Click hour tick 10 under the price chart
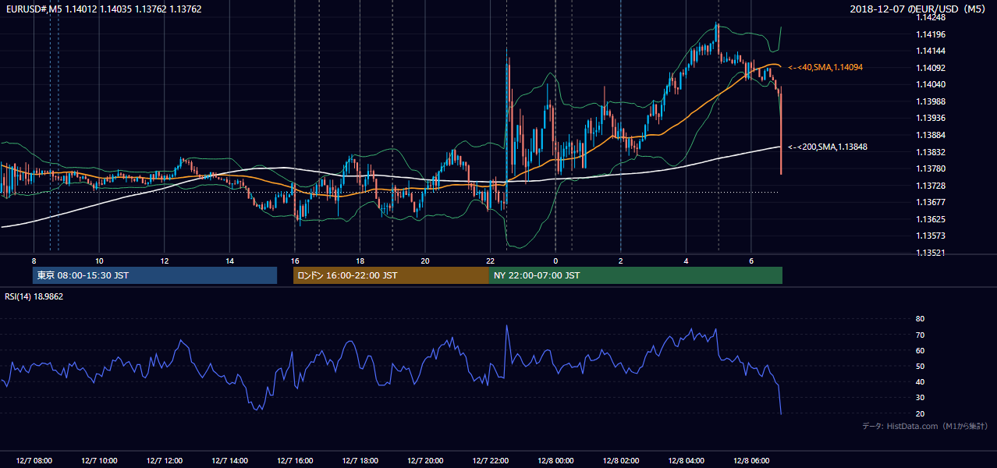This screenshot has height=468, width=997. click(99, 261)
